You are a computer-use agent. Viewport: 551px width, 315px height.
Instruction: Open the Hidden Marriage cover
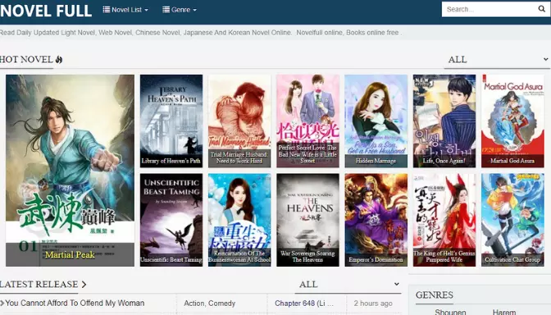point(376,121)
